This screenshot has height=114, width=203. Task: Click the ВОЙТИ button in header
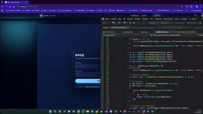(x=157, y=16)
